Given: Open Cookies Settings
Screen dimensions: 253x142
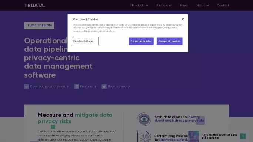Looking at the screenshot, I should (x=86, y=41).
